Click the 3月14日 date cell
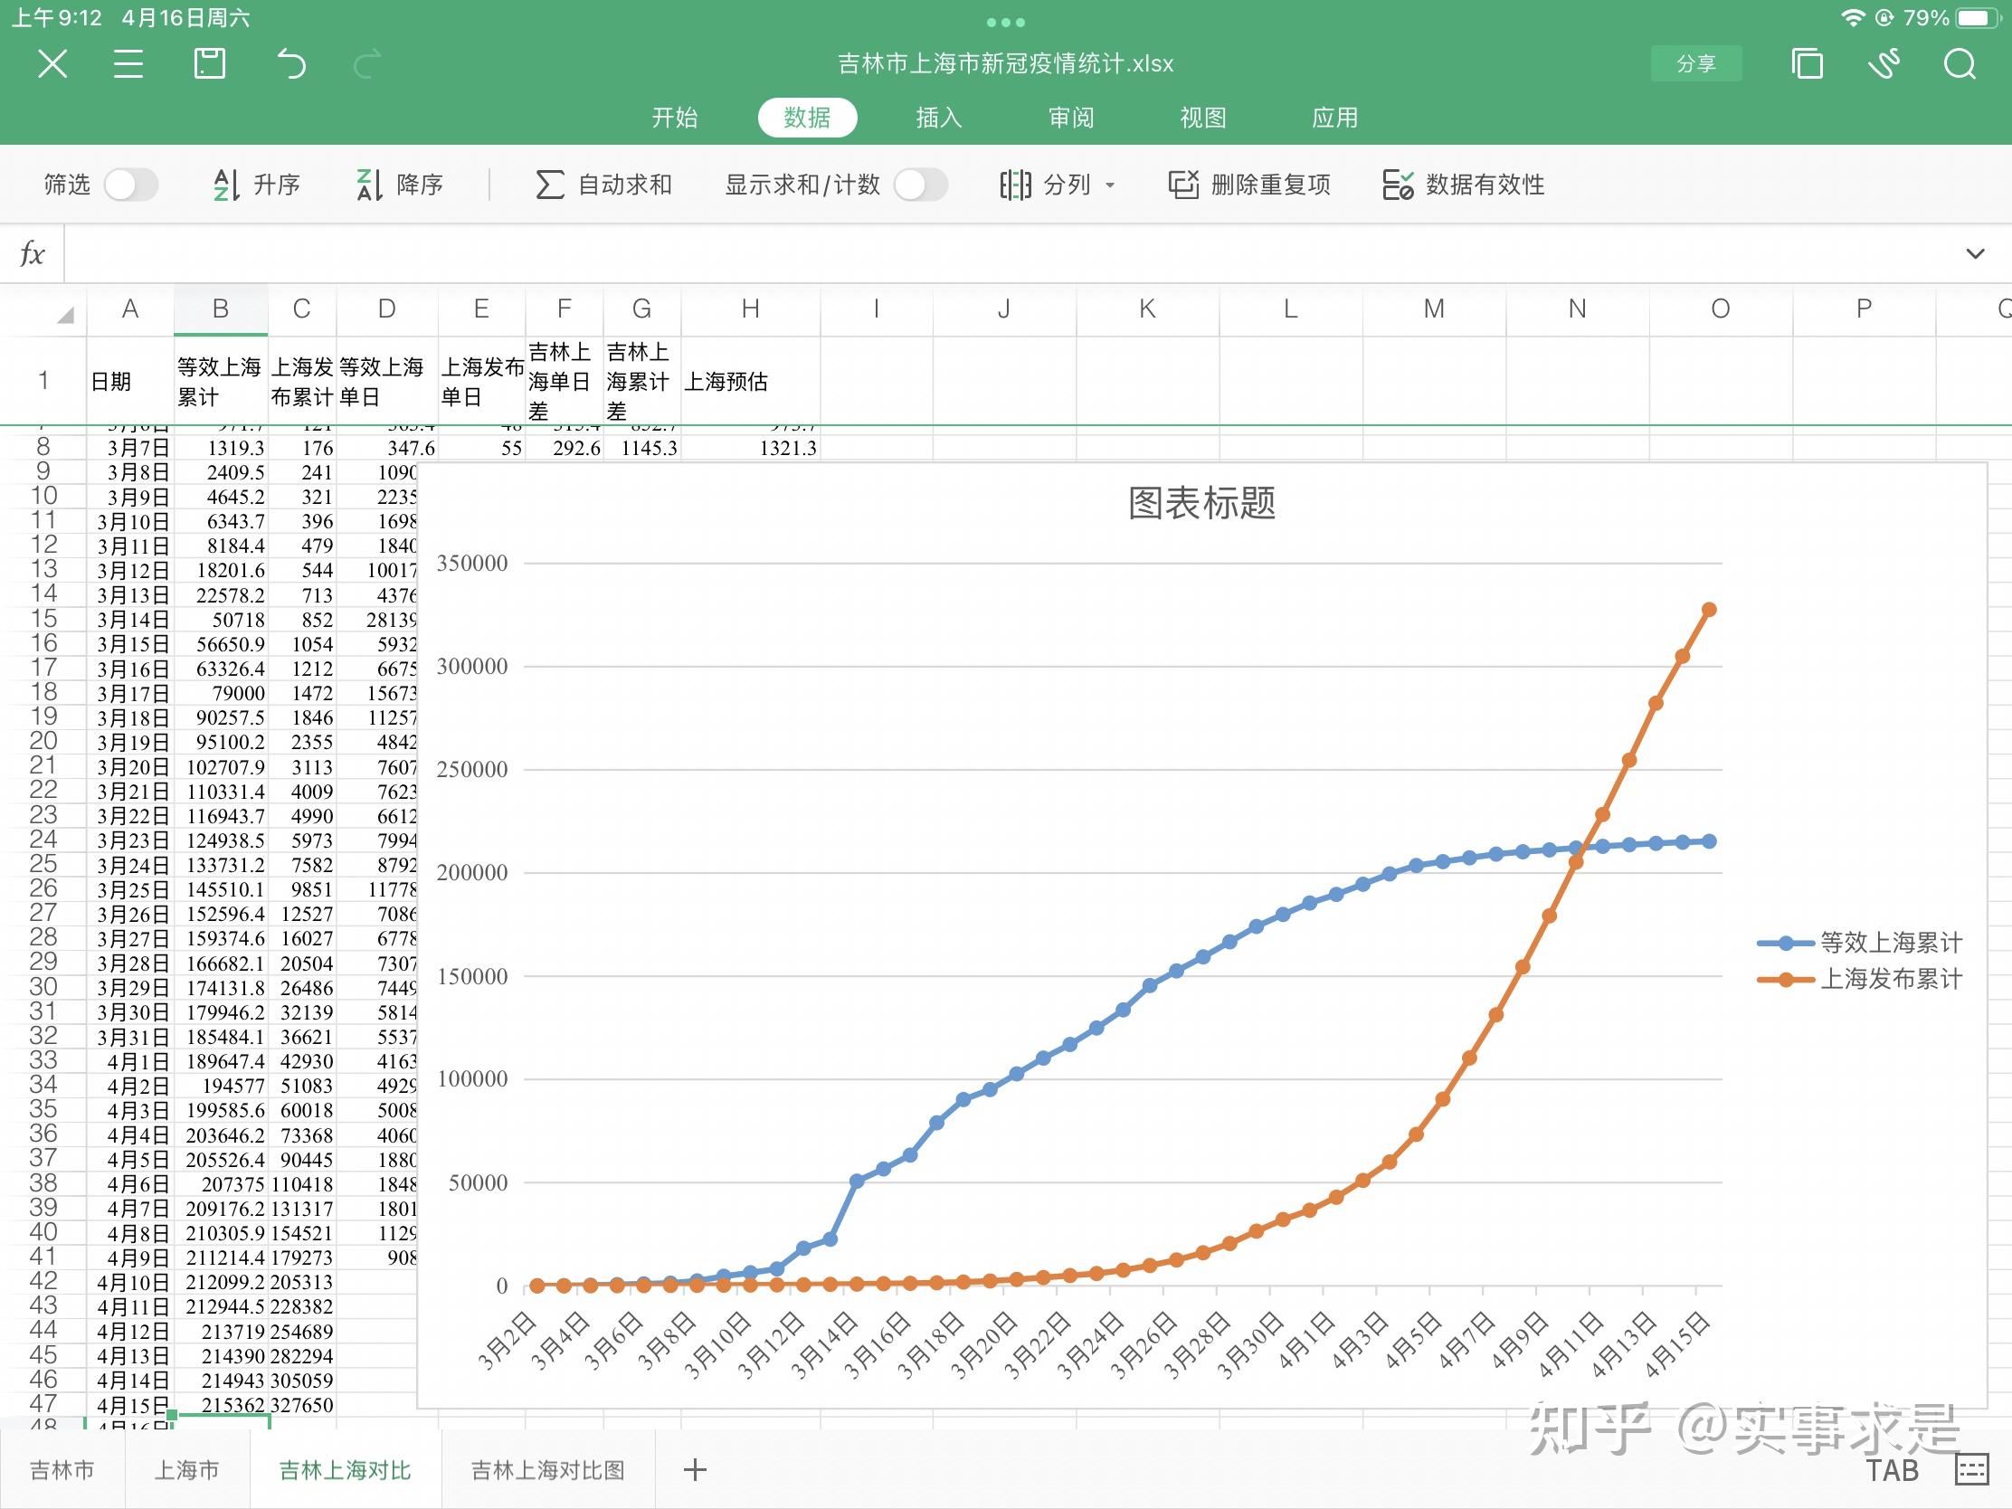The height and width of the screenshot is (1509, 2012). [x=130, y=620]
